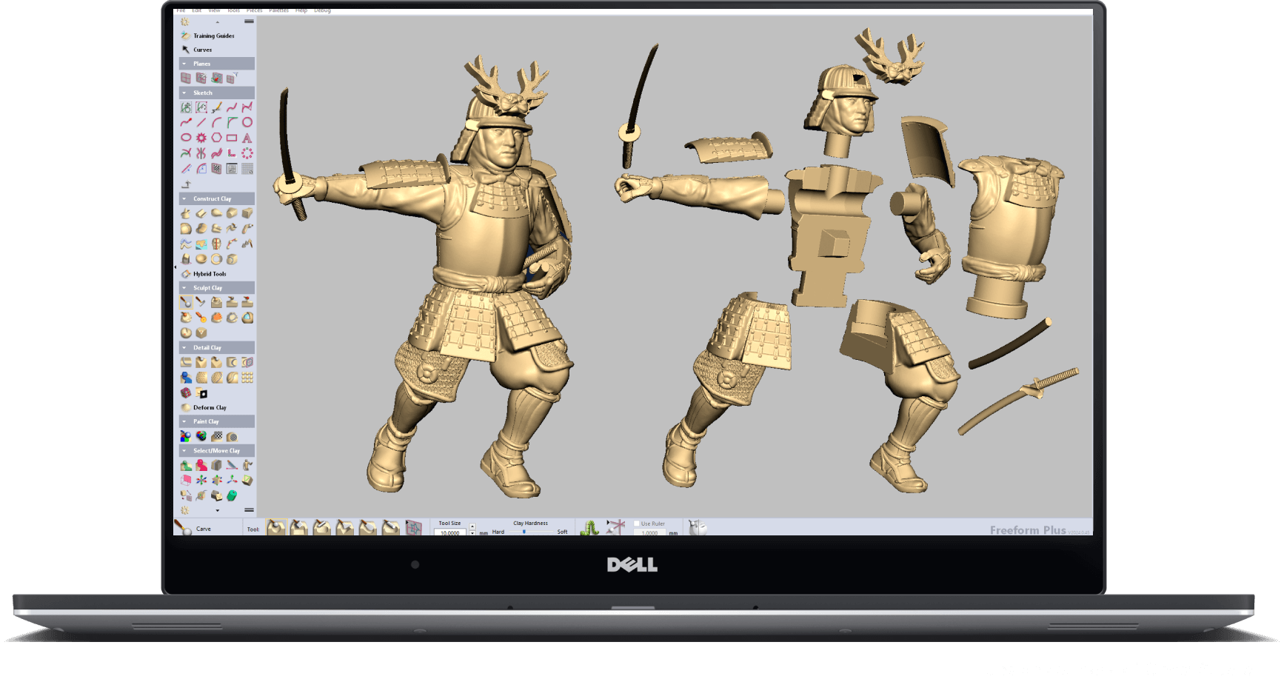Open Training Guides
This screenshot has width=1284, height=682.
[x=213, y=36]
